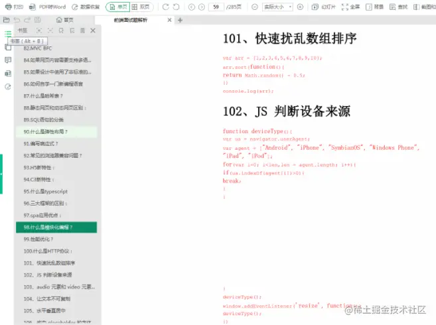Click the page number field showing 59
Image resolution: width=436 pixels, height=325 pixels.
point(216,7)
